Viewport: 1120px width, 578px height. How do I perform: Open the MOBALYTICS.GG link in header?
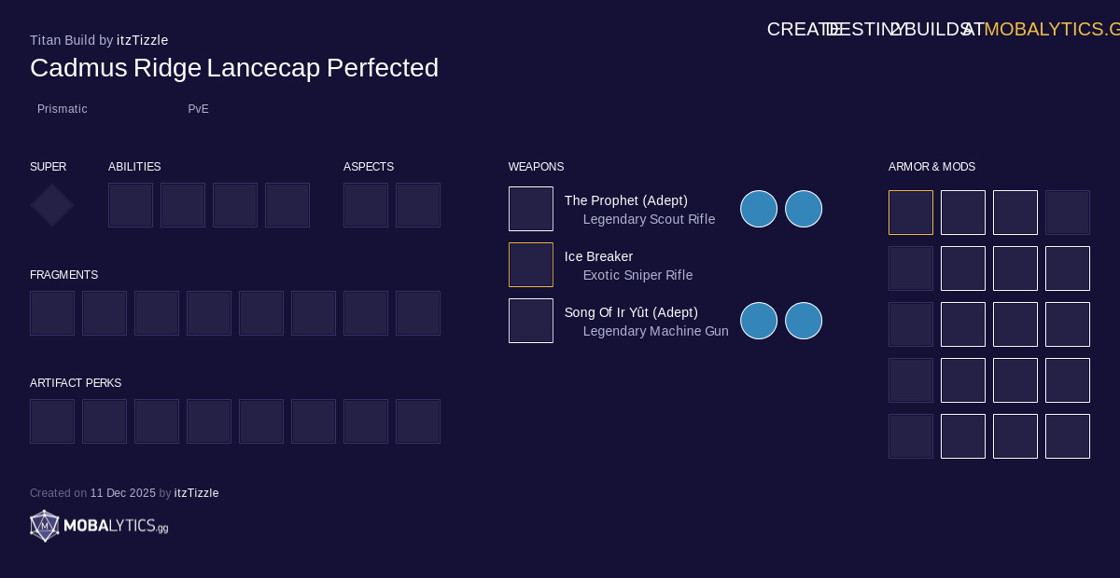[1051, 29]
